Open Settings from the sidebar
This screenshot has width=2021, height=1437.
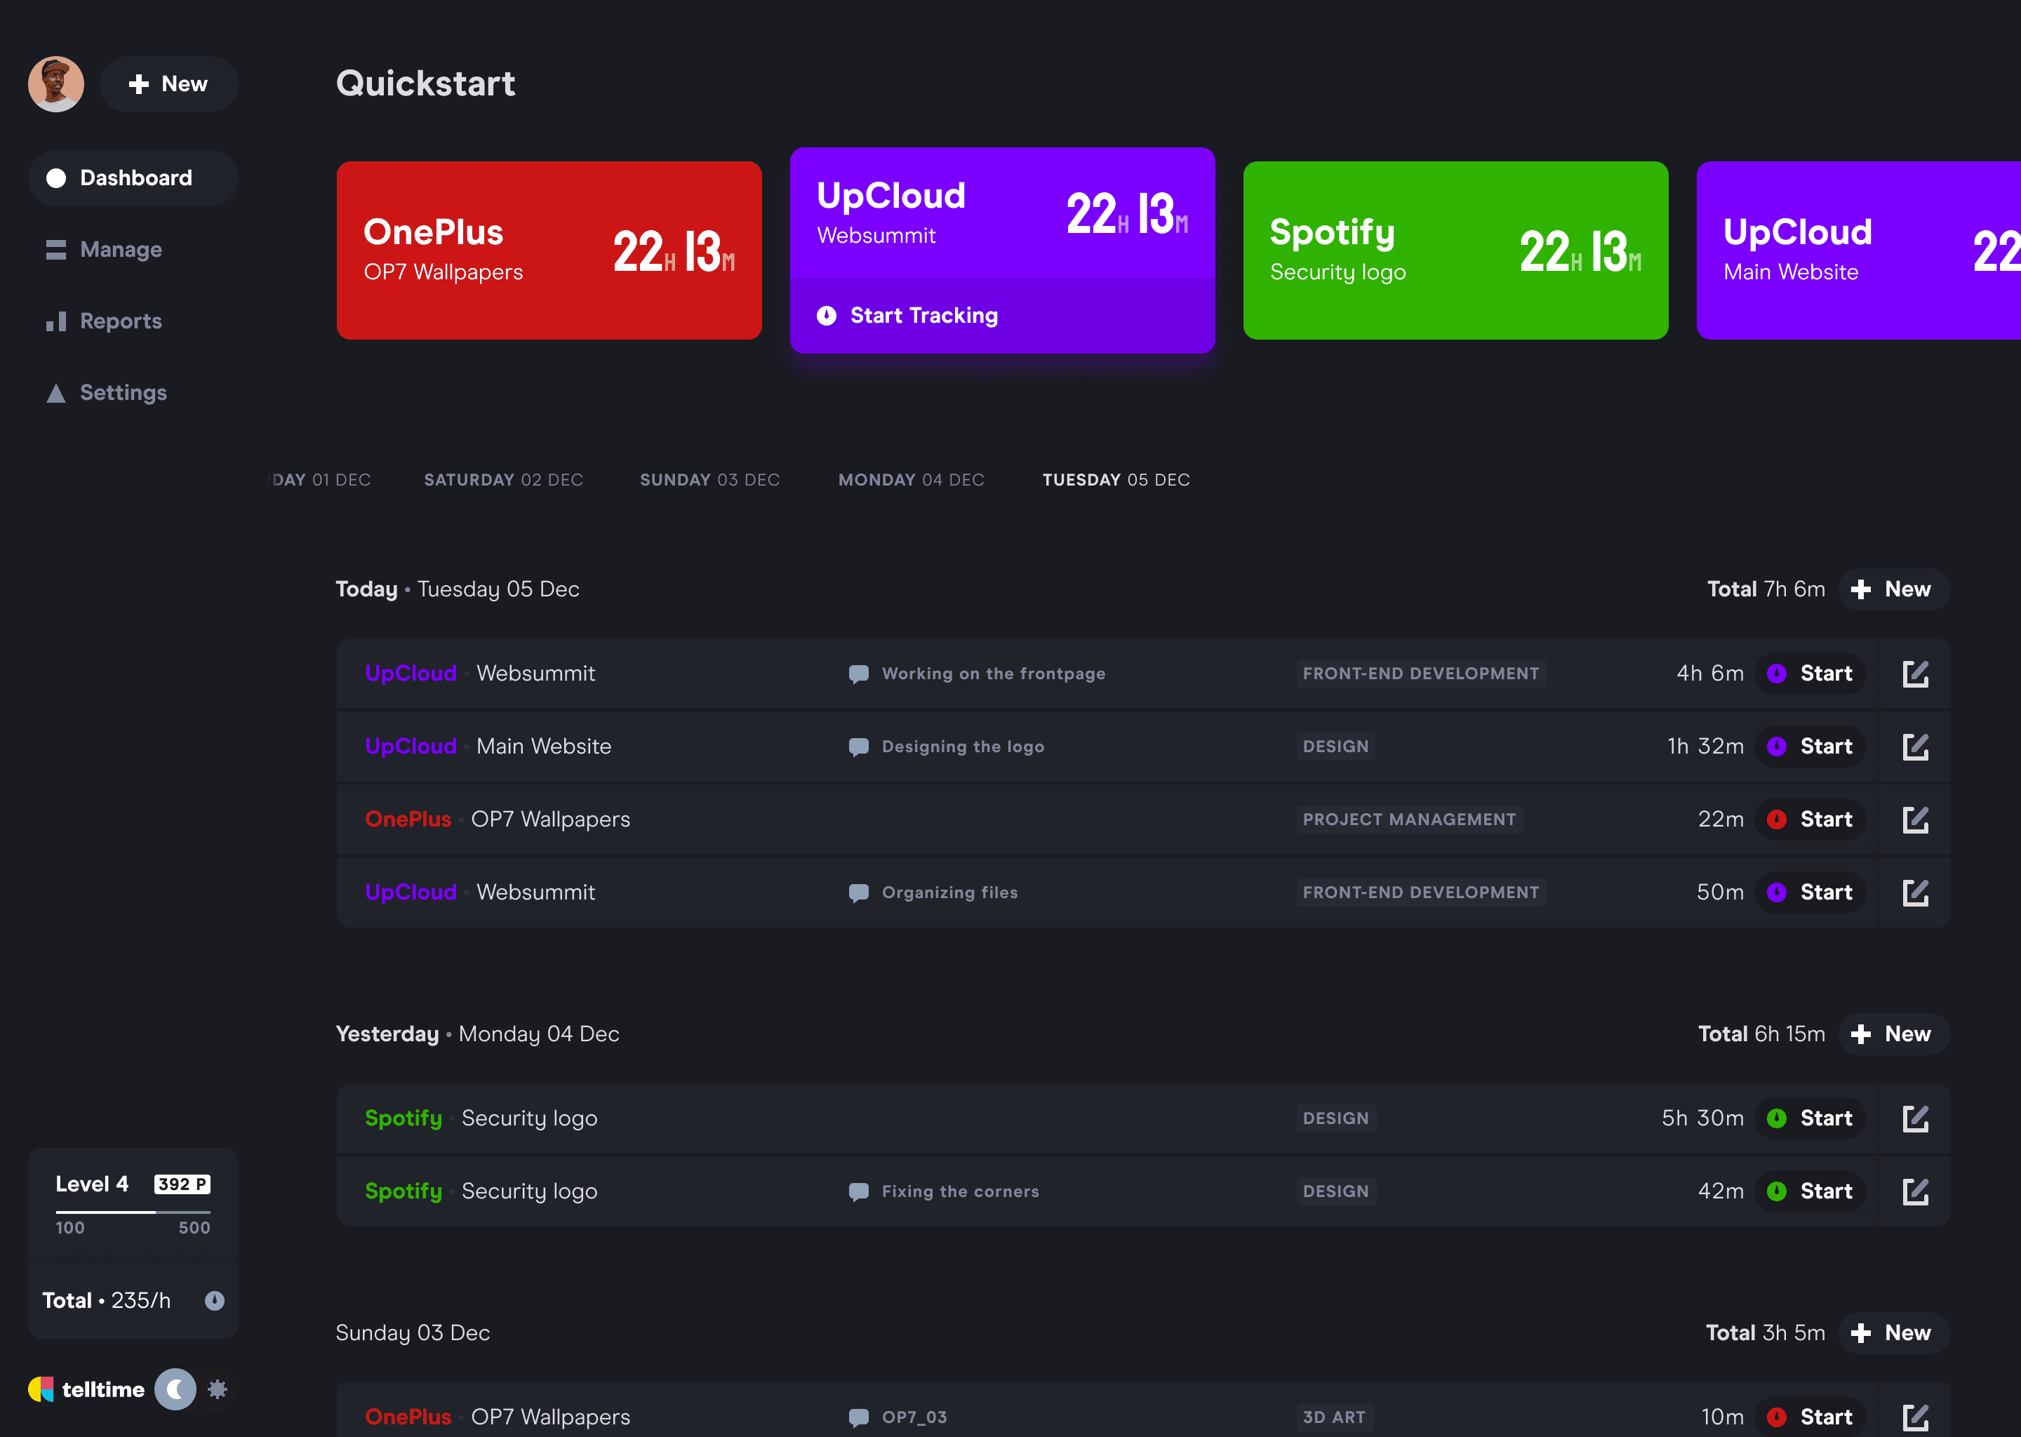point(122,393)
